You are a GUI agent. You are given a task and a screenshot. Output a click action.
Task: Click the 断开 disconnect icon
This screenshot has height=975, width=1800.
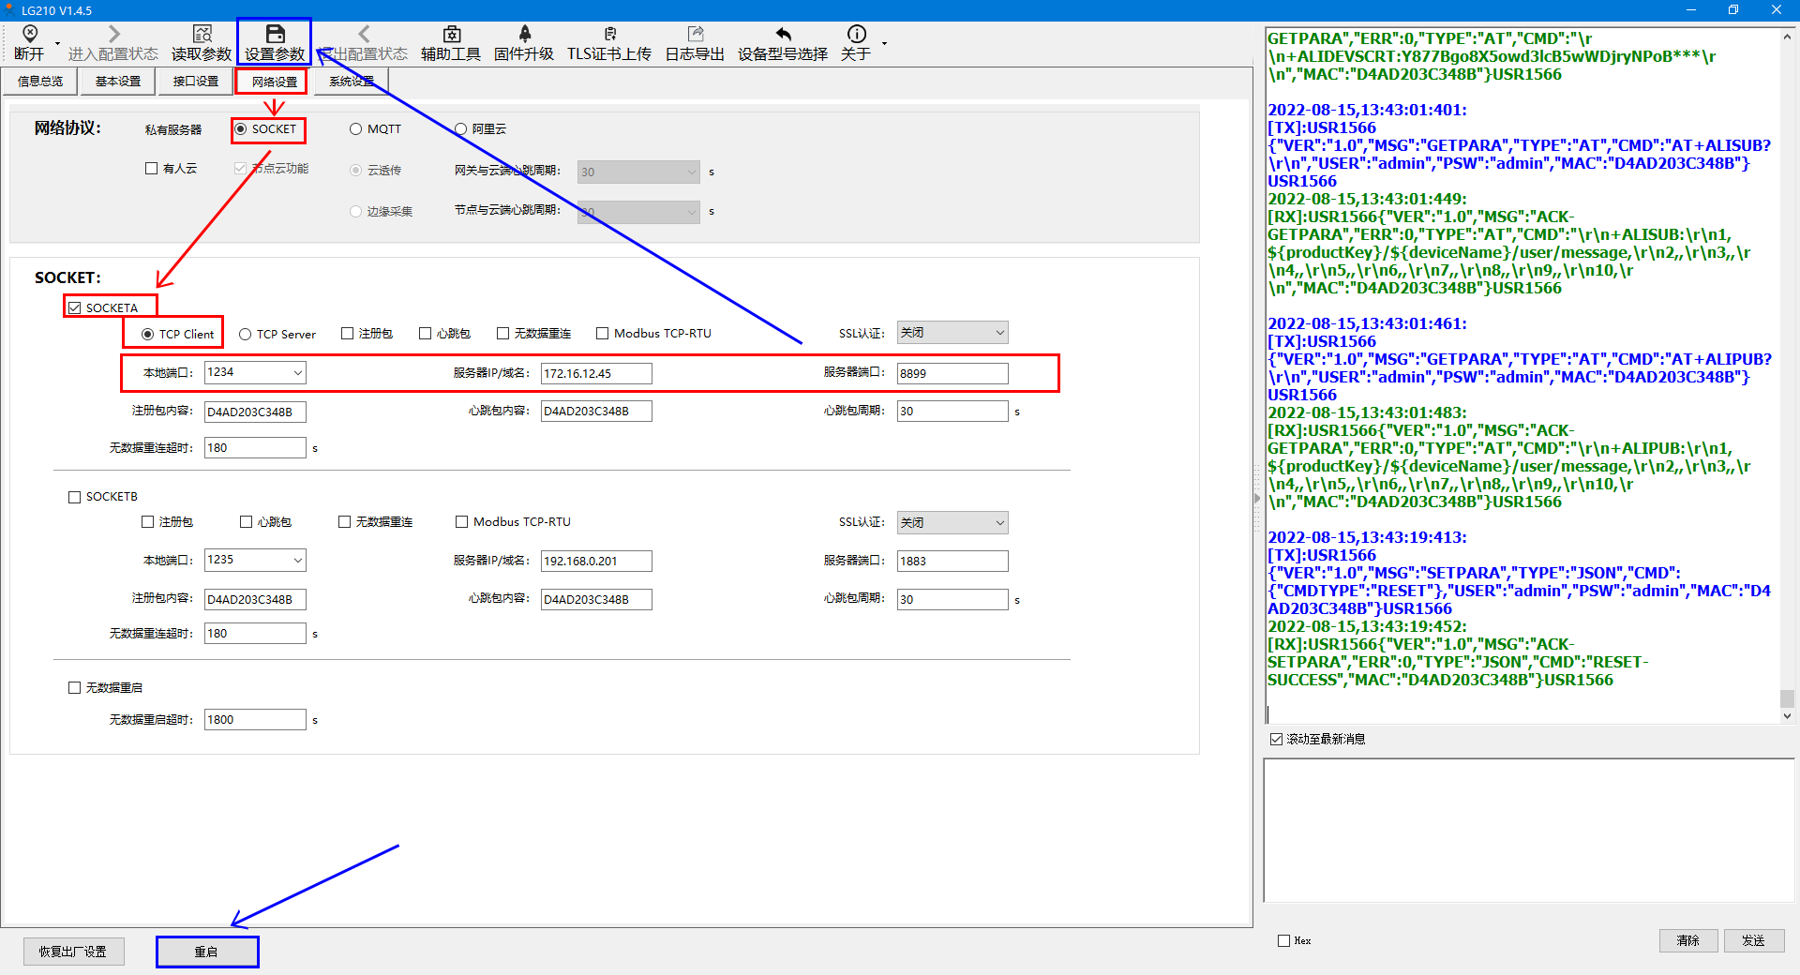(29, 35)
